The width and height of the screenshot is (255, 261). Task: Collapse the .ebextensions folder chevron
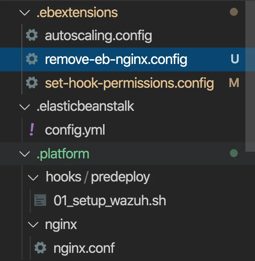point(25,13)
